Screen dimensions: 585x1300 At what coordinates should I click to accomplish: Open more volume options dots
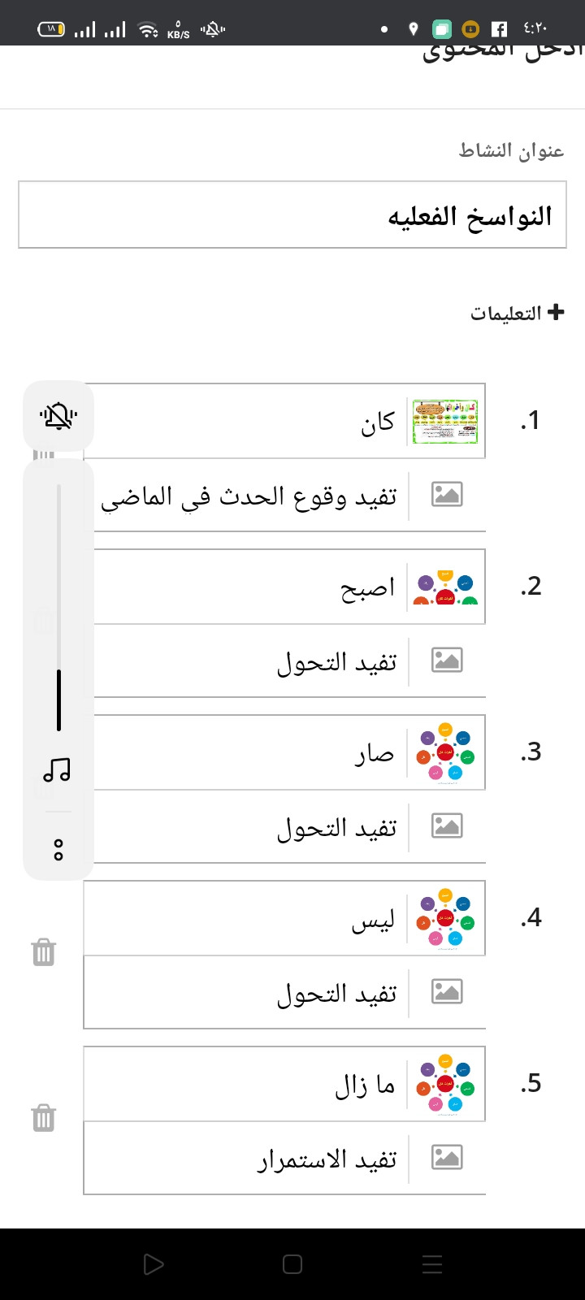pos(58,850)
